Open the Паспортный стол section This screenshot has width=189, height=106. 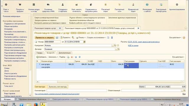119,8
